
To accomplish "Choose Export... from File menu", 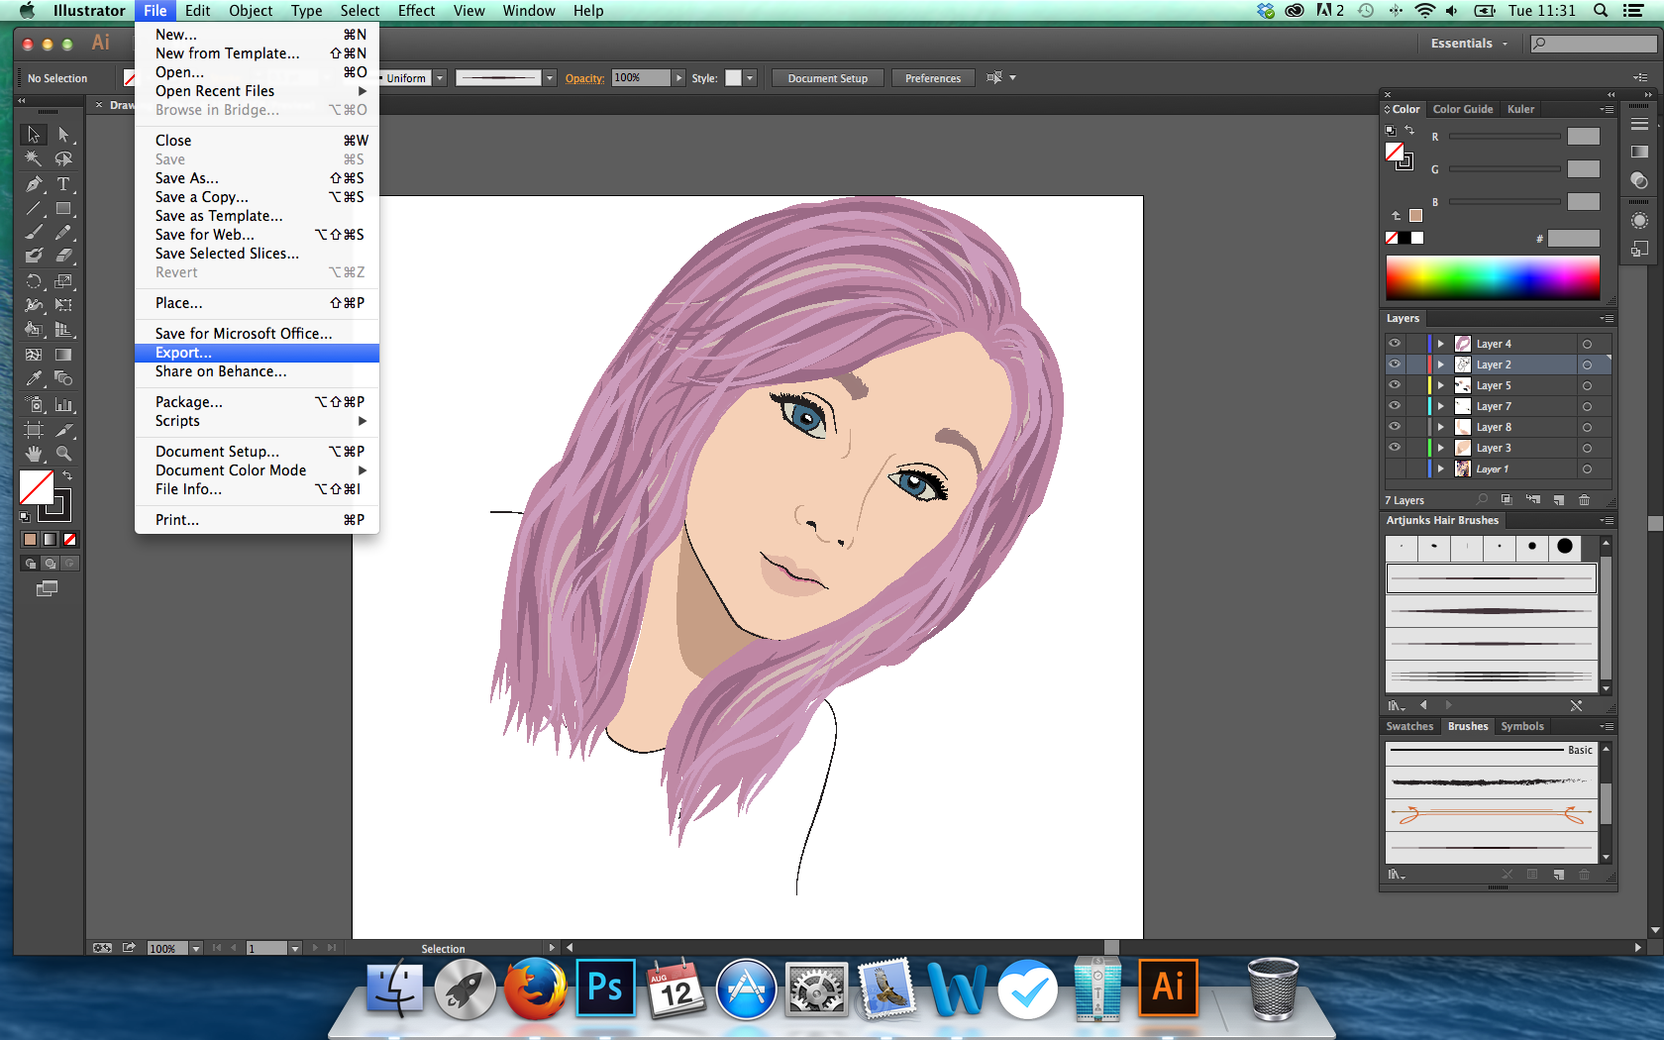I will [x=257, y=353].
